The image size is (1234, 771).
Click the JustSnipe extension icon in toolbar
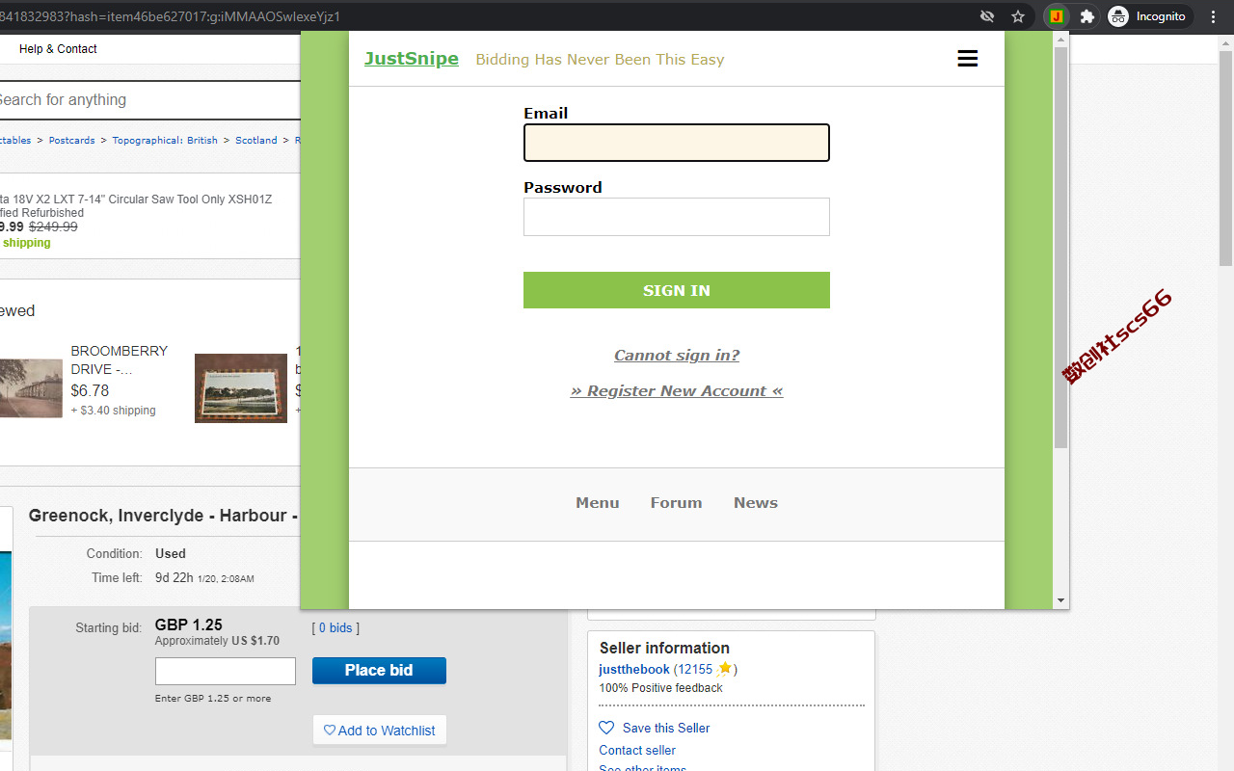point(1057,16)
